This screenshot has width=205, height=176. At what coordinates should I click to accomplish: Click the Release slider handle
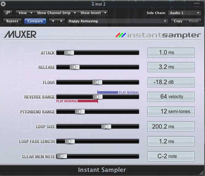pyautogui.click(x=75, y=67)
